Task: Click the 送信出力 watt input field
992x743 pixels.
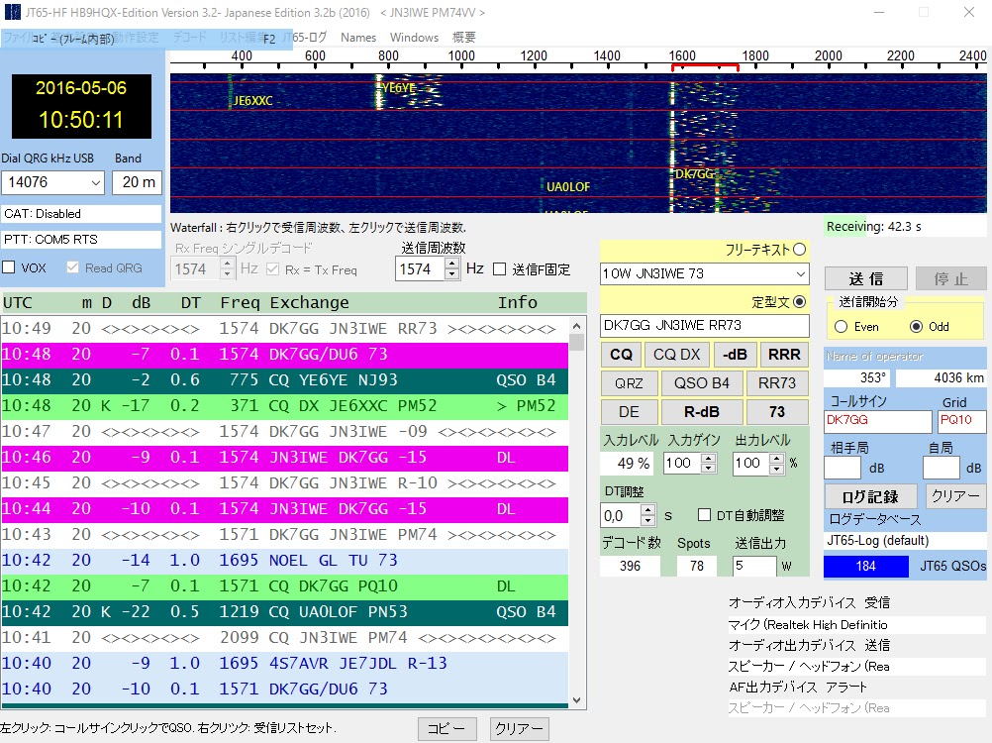Action: tap(753, 566)
